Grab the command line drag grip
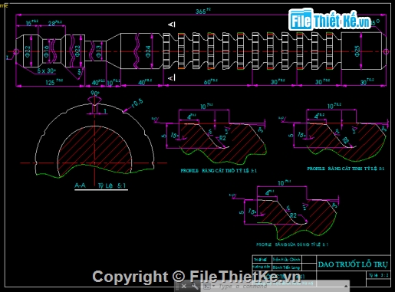Viewport: 395px width, 292px height. pos(178,287)
